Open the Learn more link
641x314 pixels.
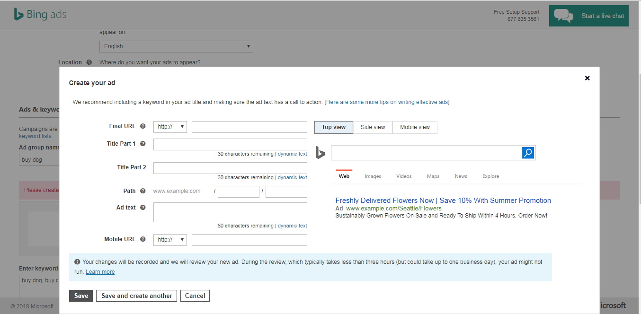click(x=100, y=272)
